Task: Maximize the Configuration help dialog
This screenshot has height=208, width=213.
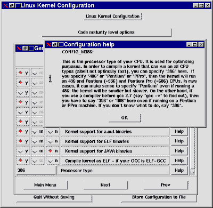Action: (195, 45)
